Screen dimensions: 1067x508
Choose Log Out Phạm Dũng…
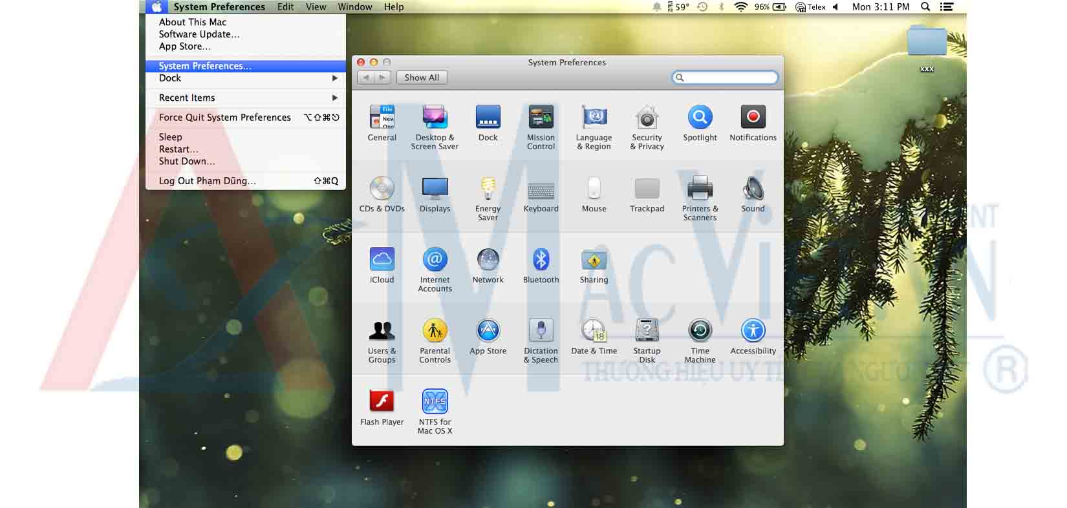click(246, 181)
